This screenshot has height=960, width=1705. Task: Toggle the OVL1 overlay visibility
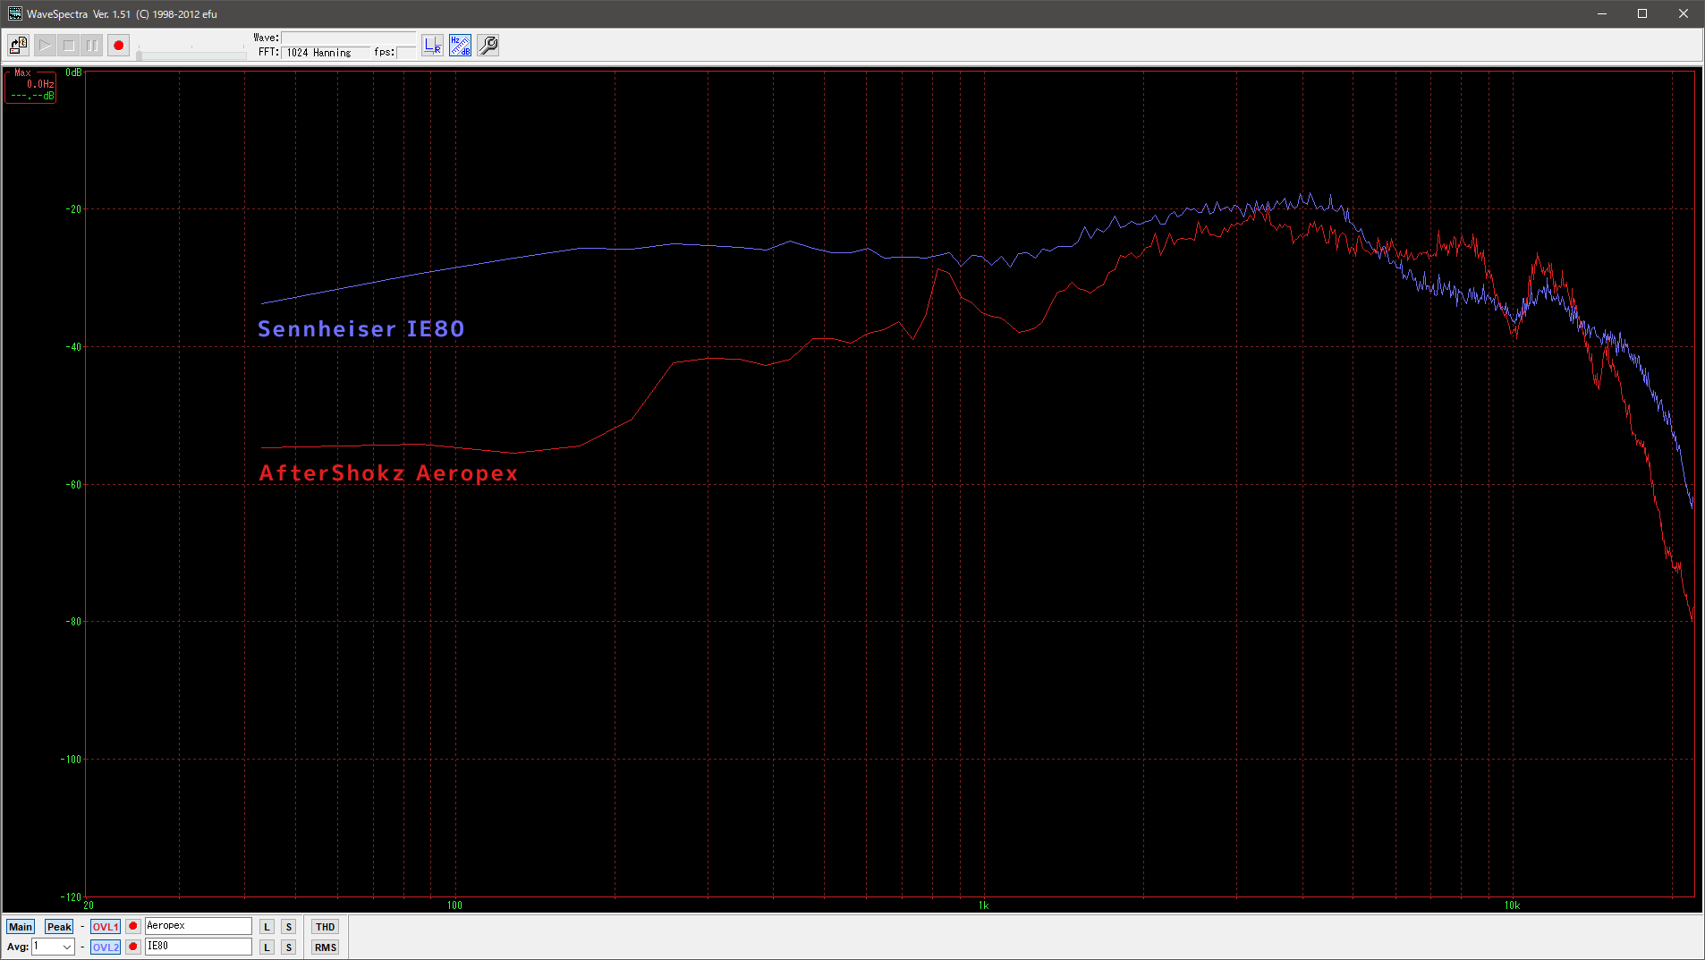pos(105,927)
